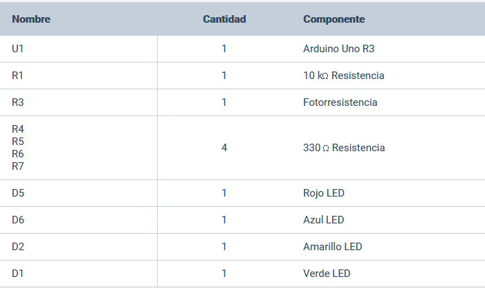Viewport: 485px width, 288px height.
Task: Click the Rojo LED component
Action: click(323, 193)
